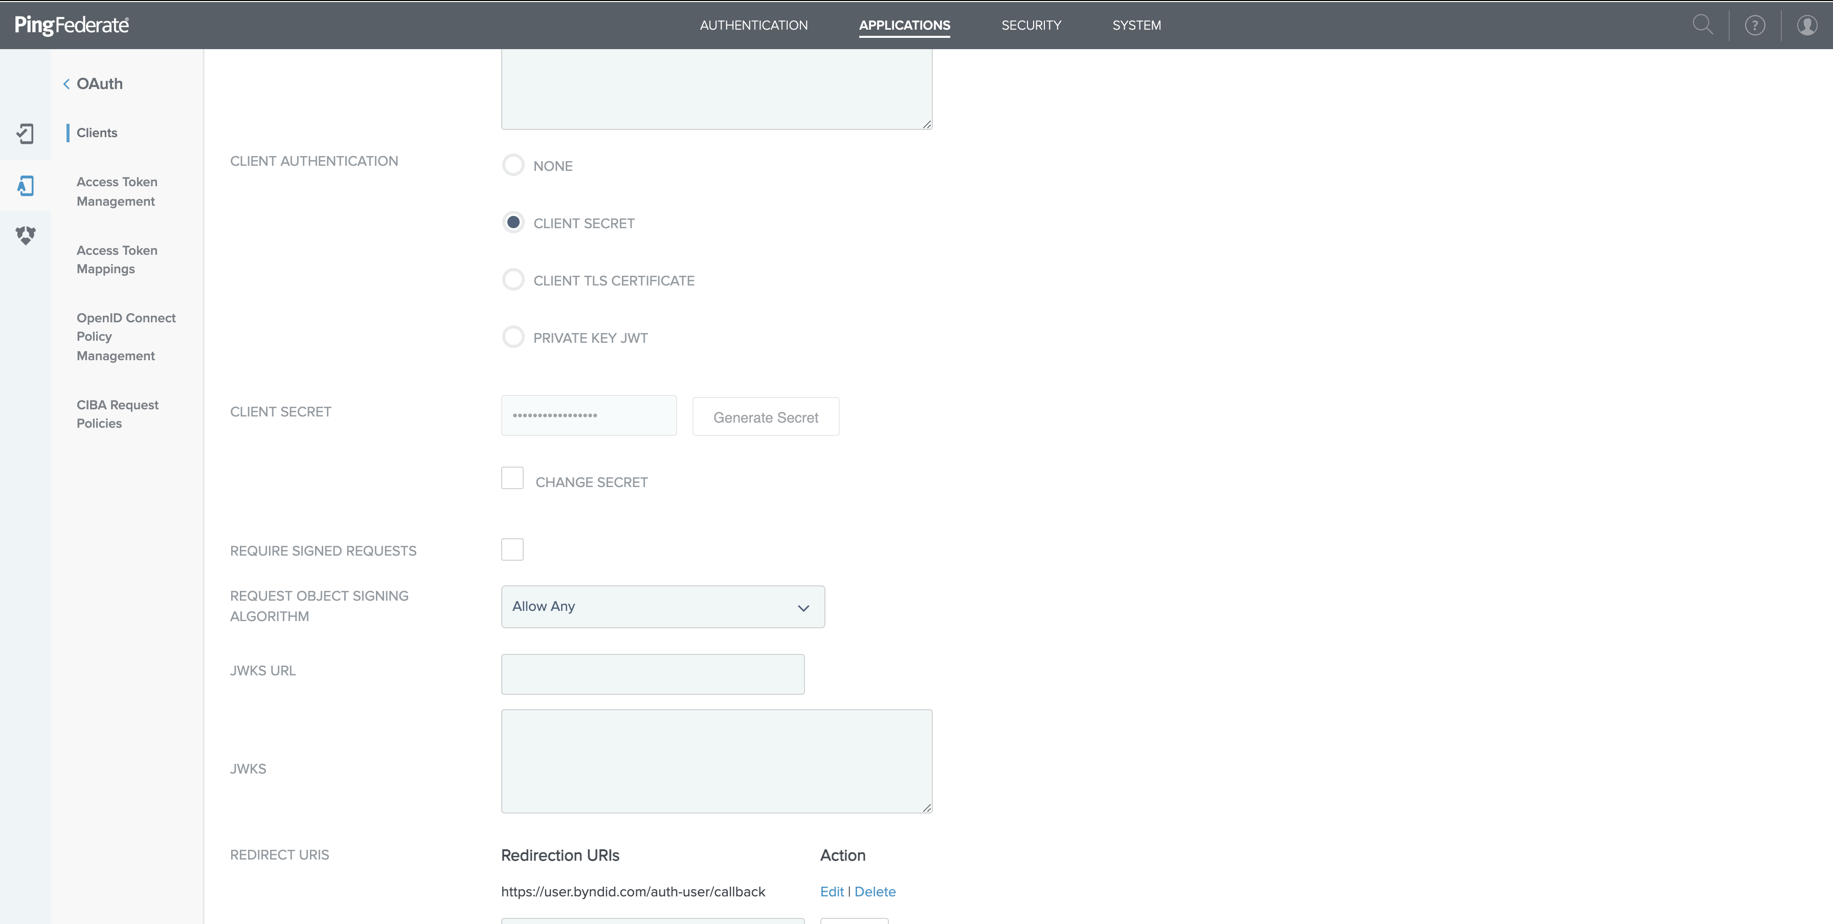
Task: Enable the Change Secret checkbox
Action: [512, 478]
